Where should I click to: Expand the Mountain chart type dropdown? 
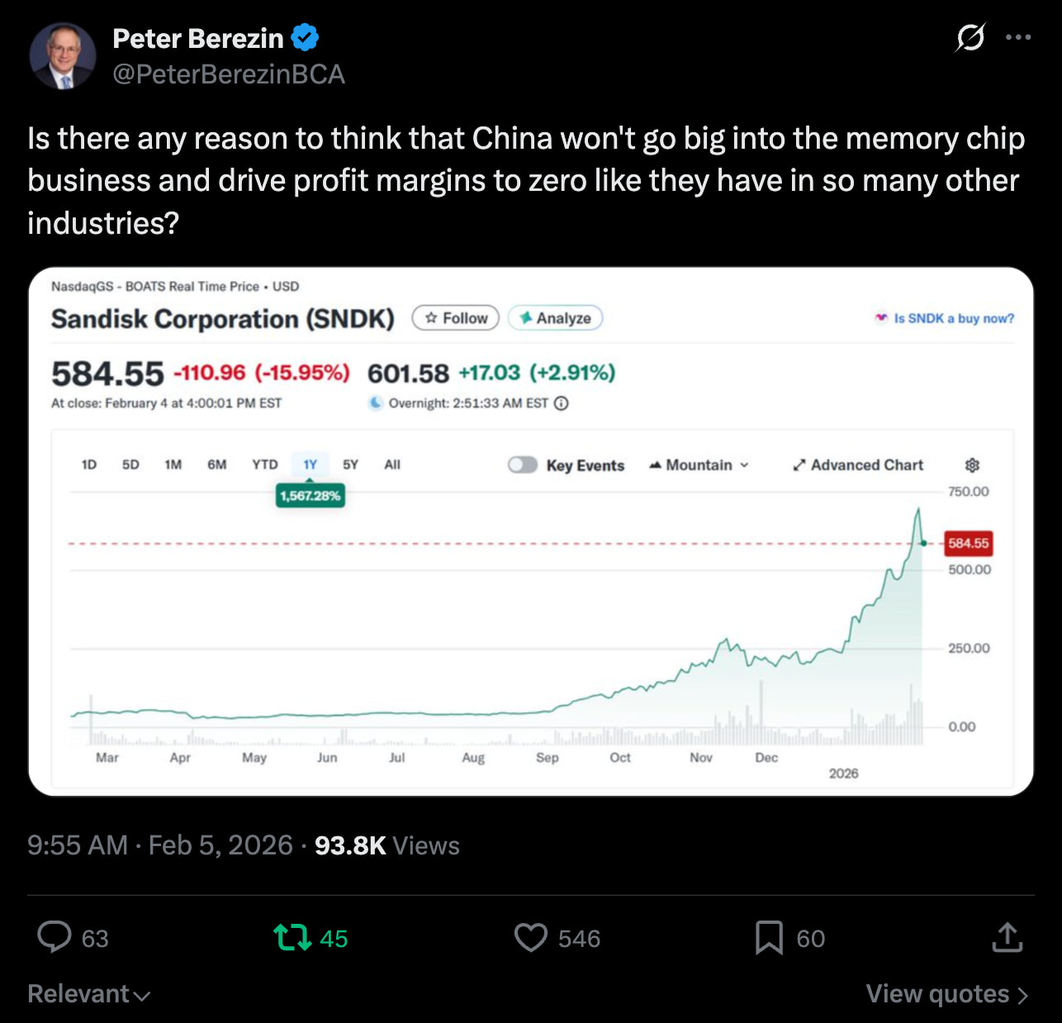699,465
